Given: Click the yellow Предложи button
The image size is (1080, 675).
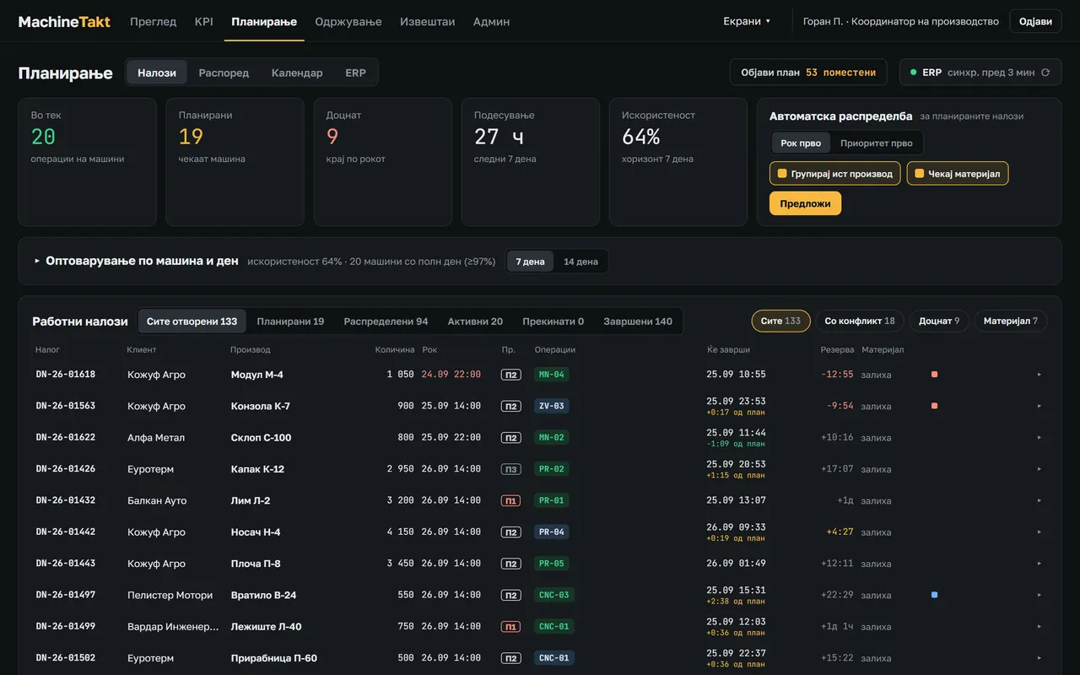Looking at the screenshot, I should click(805, 203).
